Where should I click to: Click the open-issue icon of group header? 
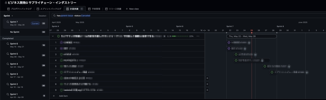pyautogui.click(x=58, y=36)
